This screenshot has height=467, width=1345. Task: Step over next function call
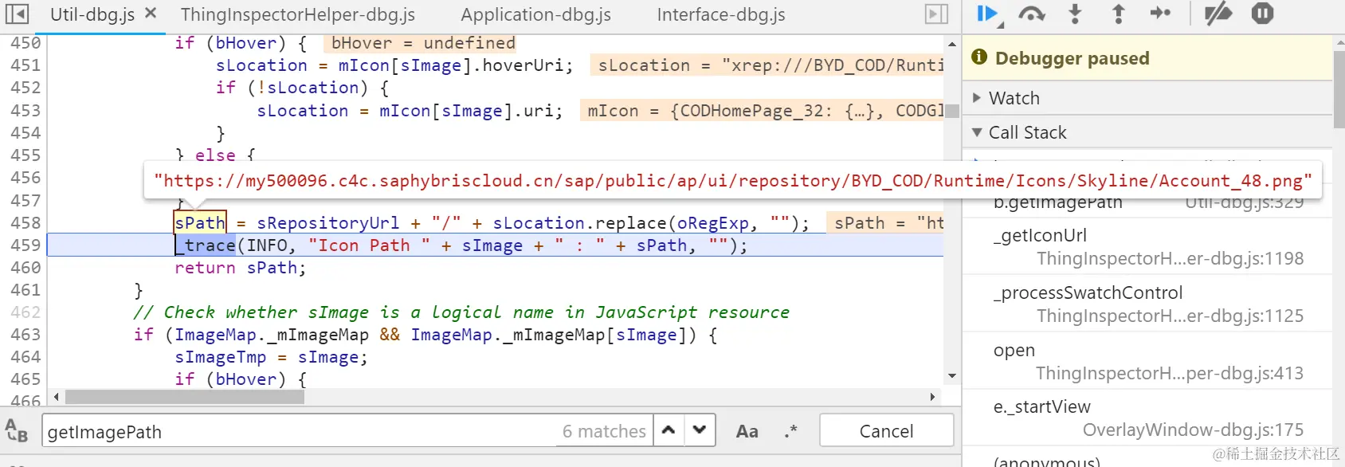coord(1032,14)
